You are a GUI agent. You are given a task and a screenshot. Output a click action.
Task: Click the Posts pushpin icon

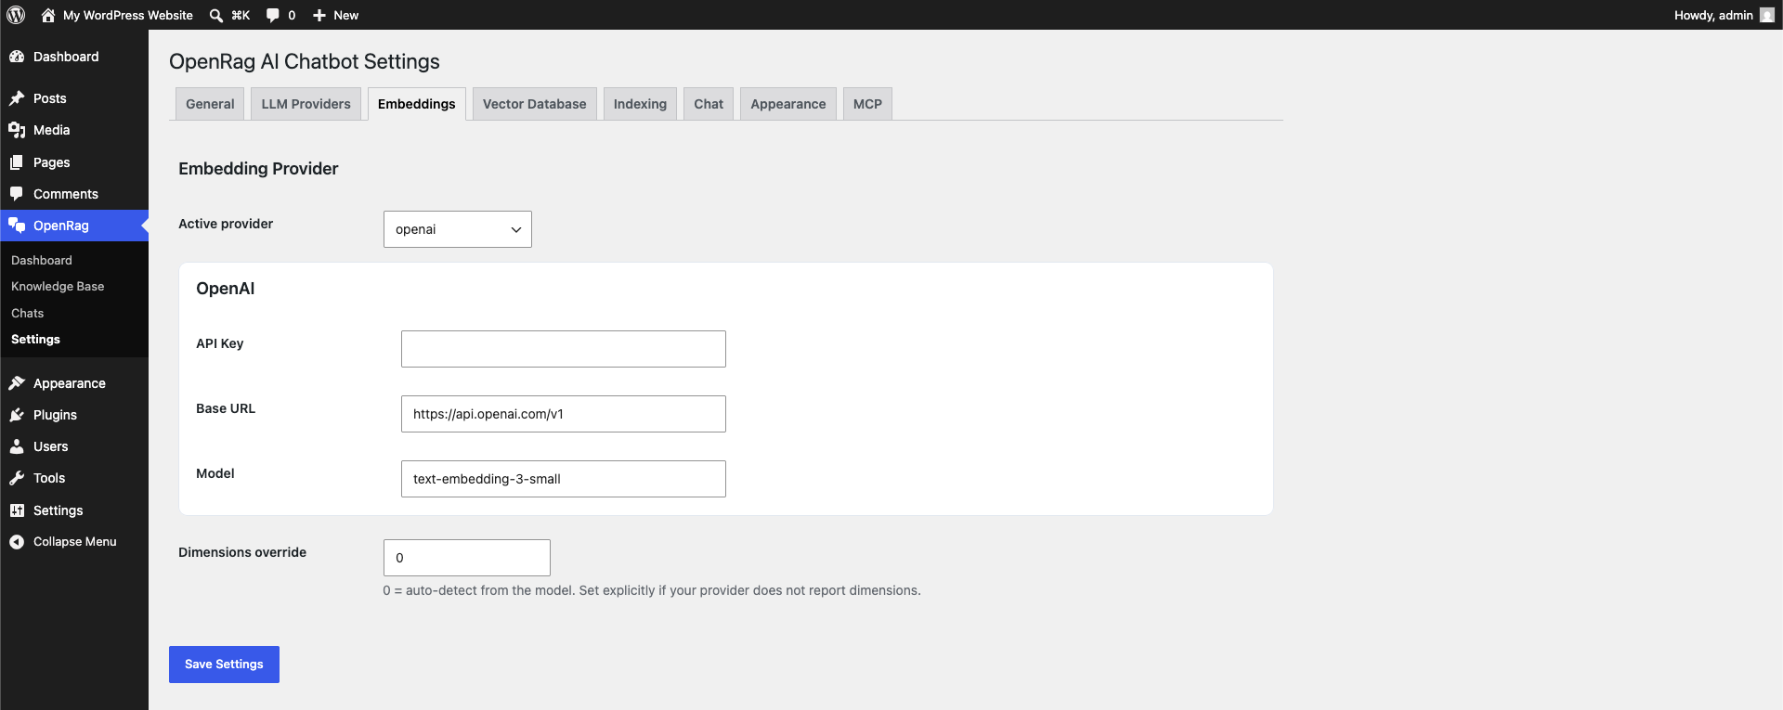click(17, 98)
